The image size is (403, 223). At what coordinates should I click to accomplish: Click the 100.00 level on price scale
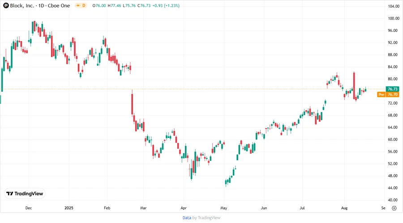[394, 18]
